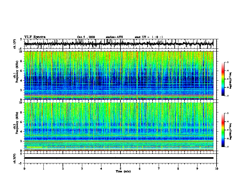Select the date text "Oct. 5 , 2020"
Viewport: 244px width, 189px height.
(86, 37)
